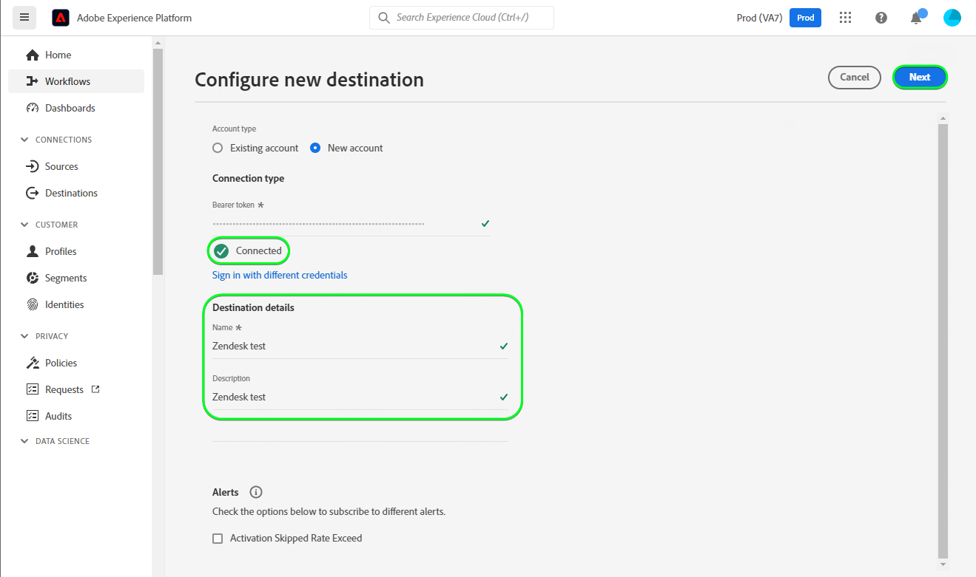The image size is (976, 577).
Task: Select the Existing account radio button
Action: click(x=218, y=148)
